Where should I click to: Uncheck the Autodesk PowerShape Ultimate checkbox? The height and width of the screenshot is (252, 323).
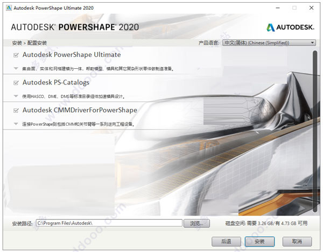coord(16,55)
